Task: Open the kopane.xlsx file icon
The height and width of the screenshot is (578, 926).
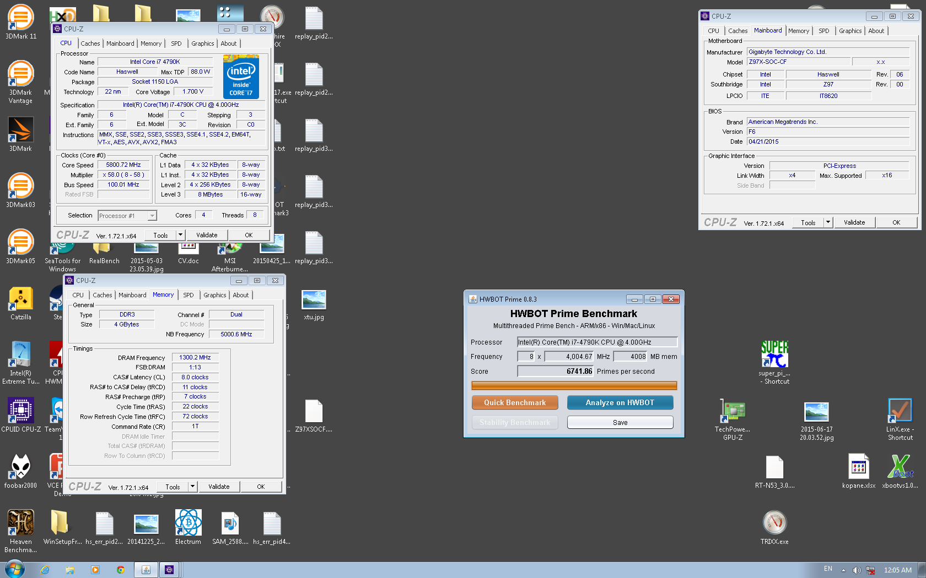Action: pos(858,471)
